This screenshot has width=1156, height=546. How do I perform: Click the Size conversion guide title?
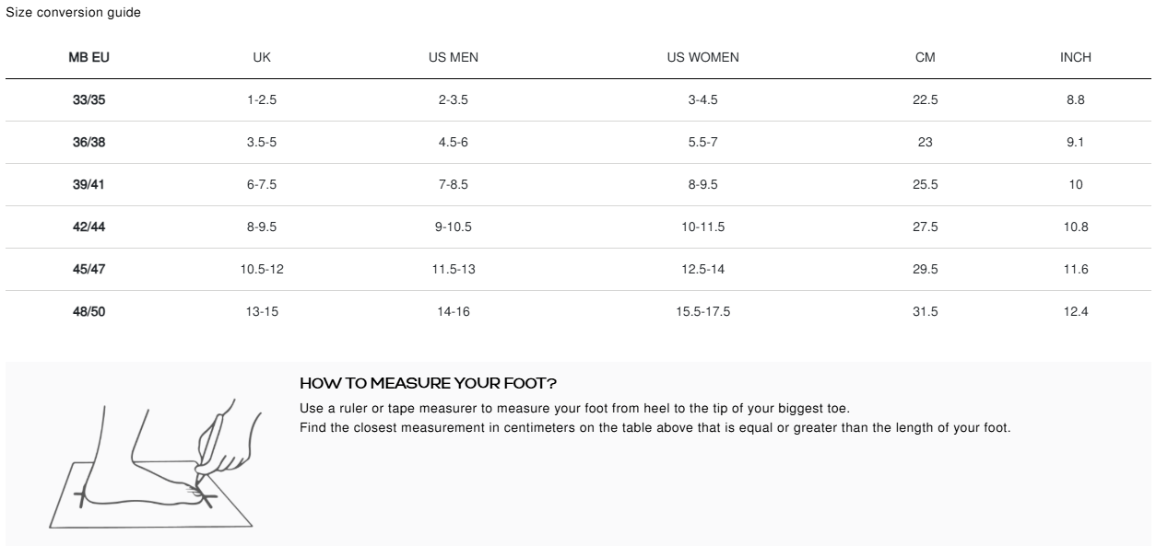(x=74, y=12)
